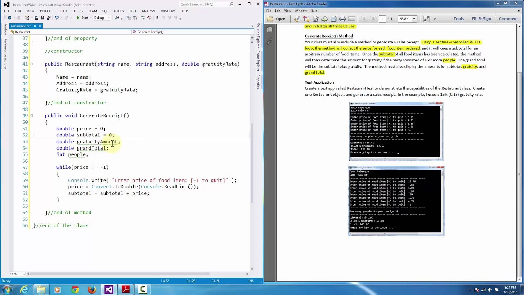Open the Fill & Sign pane
This screenshot has height=295, width=524.
point(481,19)
